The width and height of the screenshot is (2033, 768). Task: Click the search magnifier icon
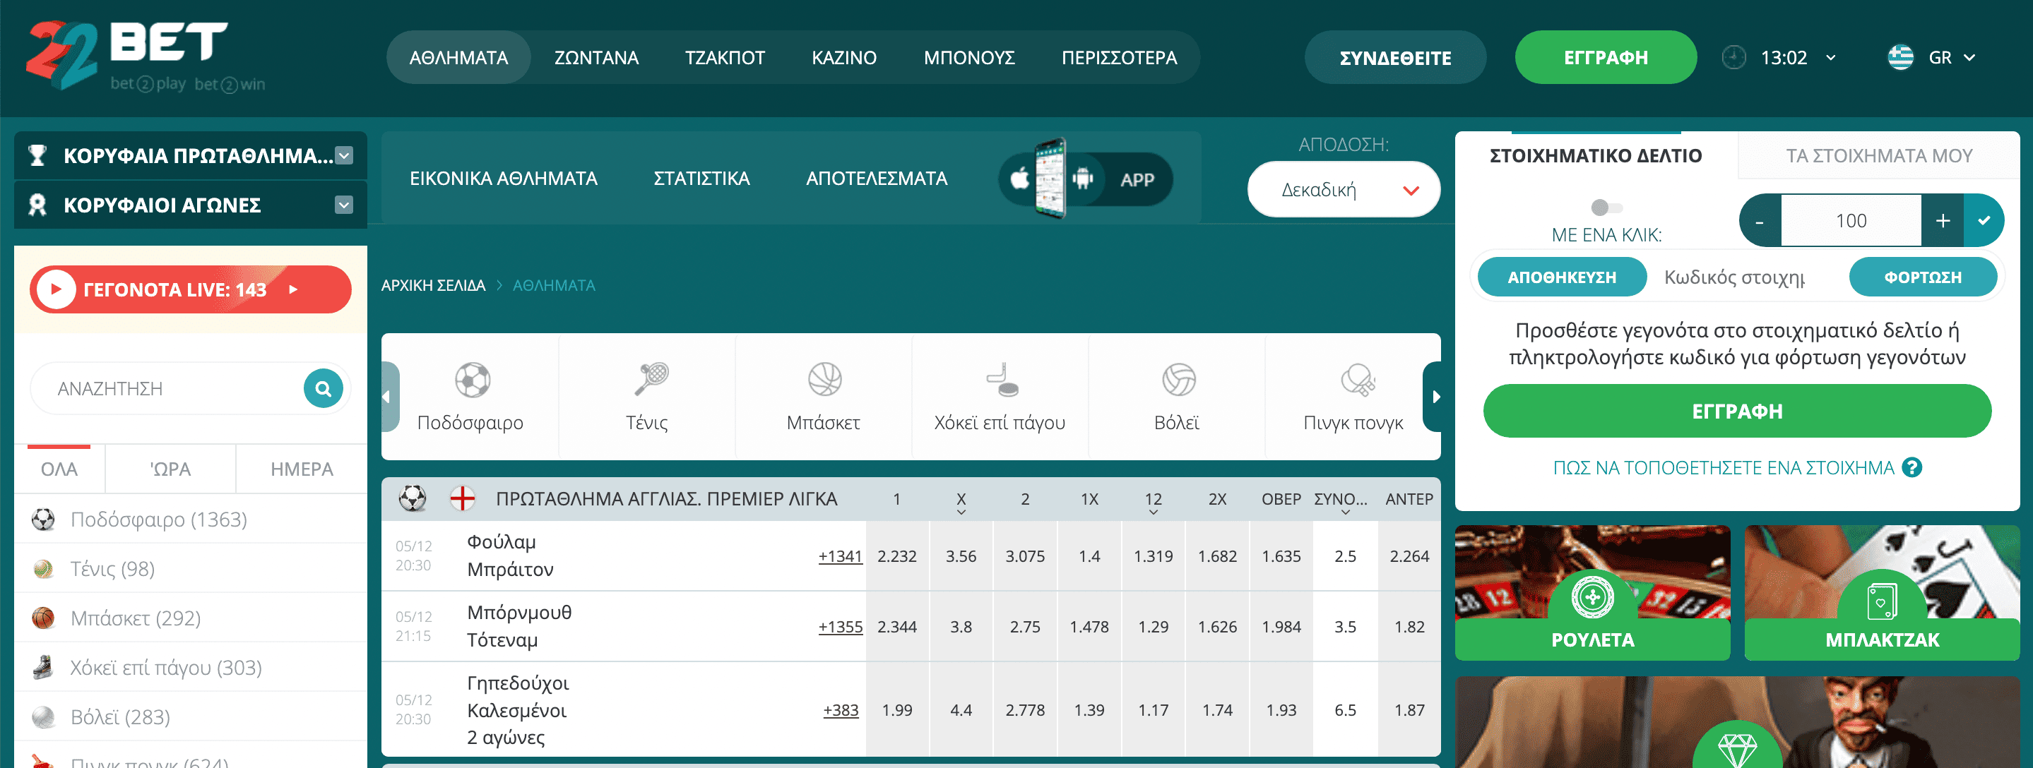[x=323, y=388]
